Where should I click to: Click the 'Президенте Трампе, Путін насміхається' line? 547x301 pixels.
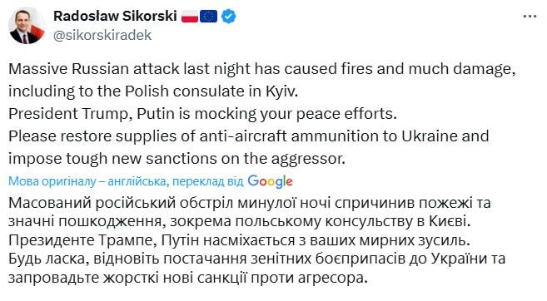[x=239, y=241]
